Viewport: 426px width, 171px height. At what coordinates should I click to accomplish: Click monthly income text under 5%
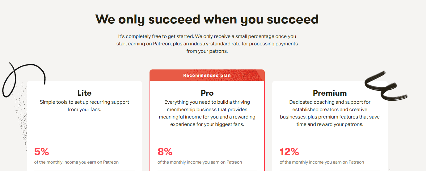coord(76,162)
